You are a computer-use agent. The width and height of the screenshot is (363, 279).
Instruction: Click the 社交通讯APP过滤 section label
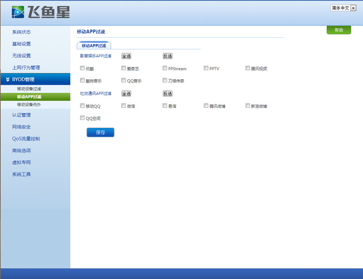click(x=96, y=93)
